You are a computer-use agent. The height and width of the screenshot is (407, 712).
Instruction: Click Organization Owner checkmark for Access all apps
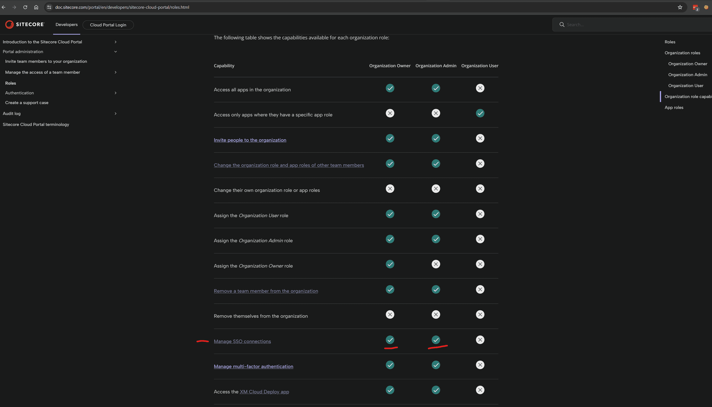390,88
